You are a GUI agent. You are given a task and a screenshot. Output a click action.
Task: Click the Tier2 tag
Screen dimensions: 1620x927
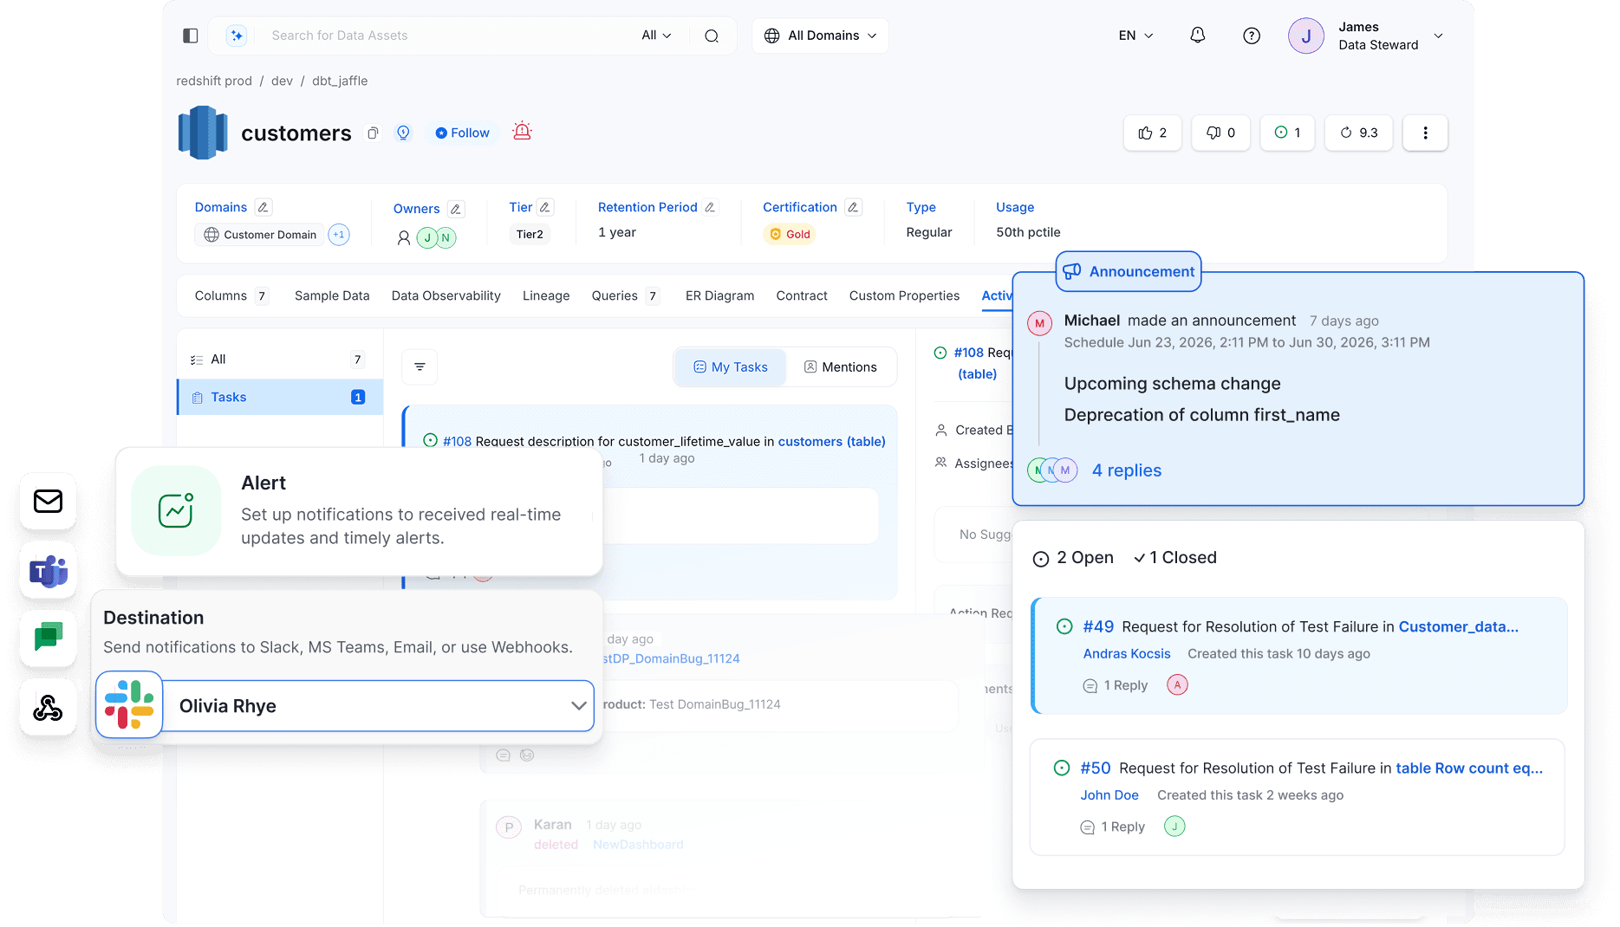click(x=530, y=235)
